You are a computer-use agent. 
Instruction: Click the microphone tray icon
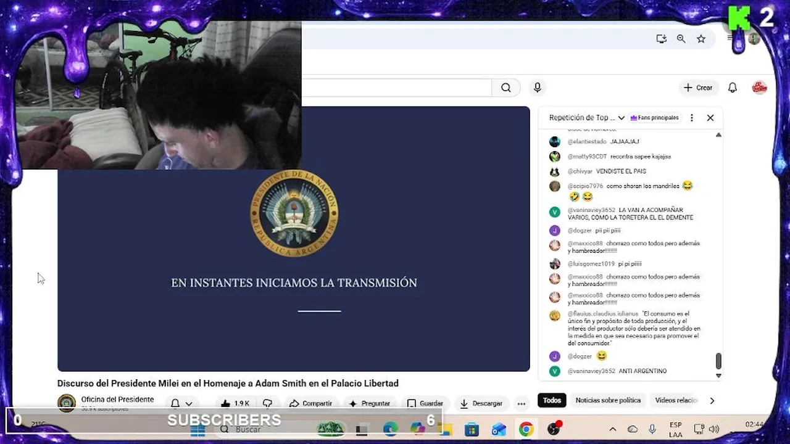[652, 429]
